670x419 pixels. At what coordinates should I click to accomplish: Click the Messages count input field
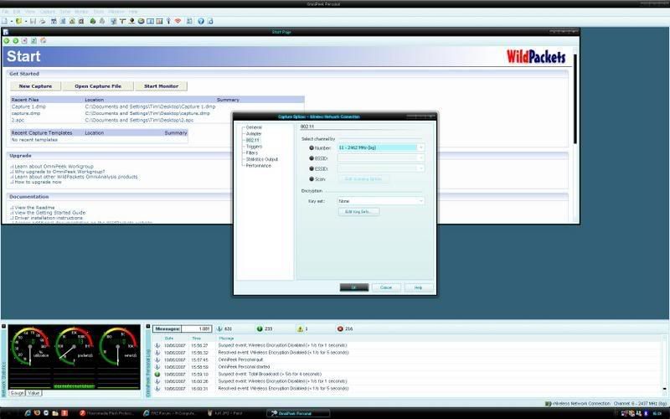point(196,328)
